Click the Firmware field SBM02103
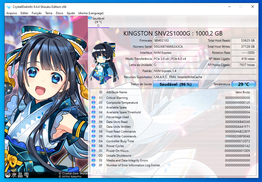This screenshot has height=182, width=262. [x=176, y=41]
